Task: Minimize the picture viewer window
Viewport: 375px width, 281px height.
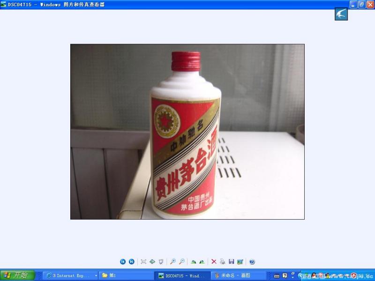Action: pyautogui.click(x=353, y=5)
